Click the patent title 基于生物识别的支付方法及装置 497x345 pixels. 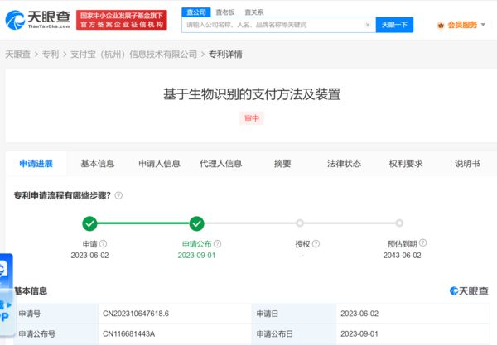pos(252,94)
